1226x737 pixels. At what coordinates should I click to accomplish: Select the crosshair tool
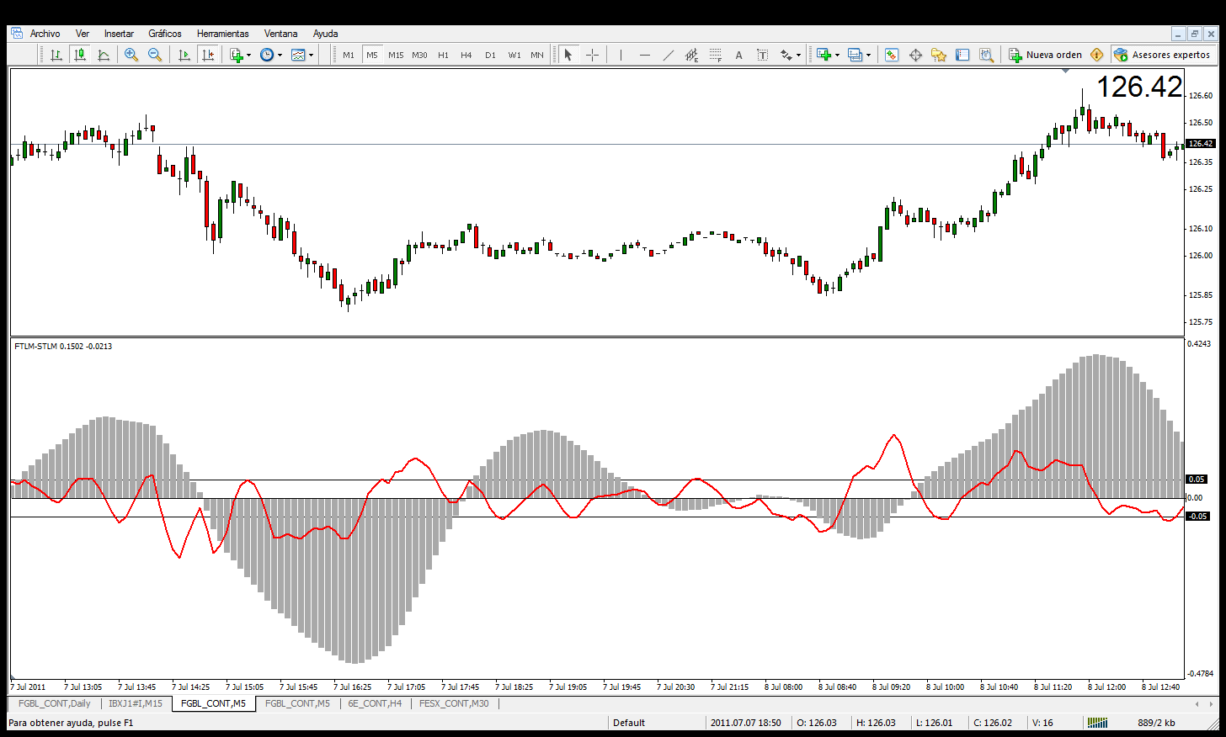coord(593,55)
